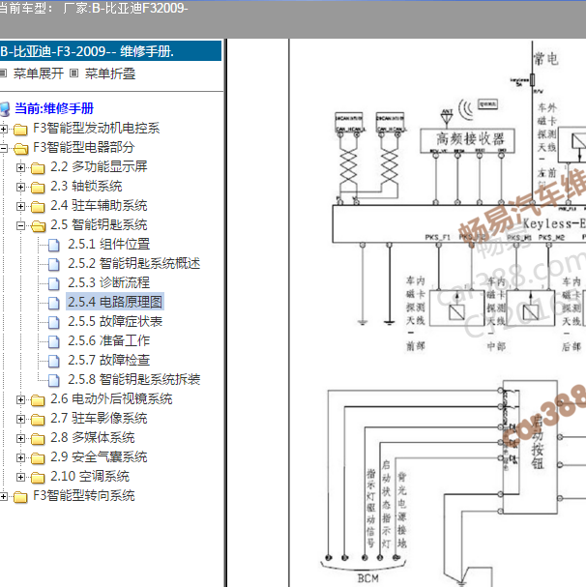Click folder icon of 2.6 电动外后视镜系统
This screenshot has width=586, height=587.
click(x=38, y=400)
